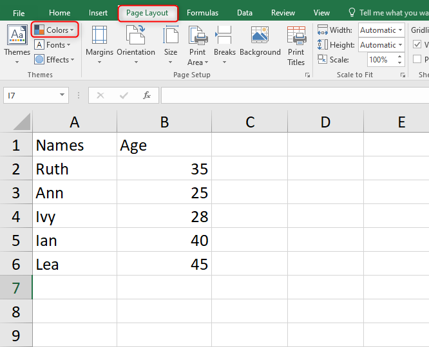The height and width of the screenshot is (347, 429).
Task: Select the cell with value 40
Action: (x=164, y=240)
